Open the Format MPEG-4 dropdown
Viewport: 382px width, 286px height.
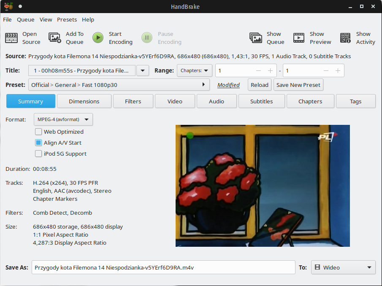63,119
